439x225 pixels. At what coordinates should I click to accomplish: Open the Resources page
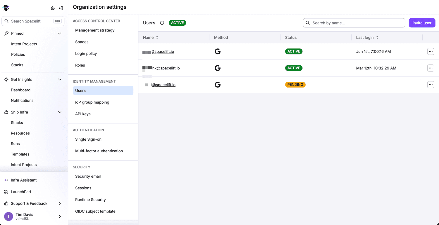[20, 133]
